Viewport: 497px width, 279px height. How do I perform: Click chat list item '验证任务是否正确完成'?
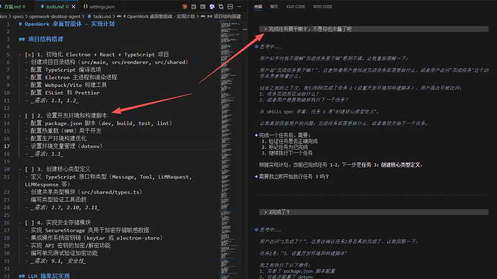click(x=293, y=142)
